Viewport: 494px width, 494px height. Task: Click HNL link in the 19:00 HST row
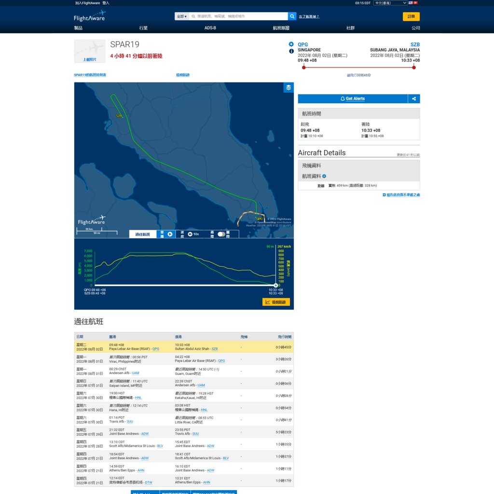click(x=138, y=398)
